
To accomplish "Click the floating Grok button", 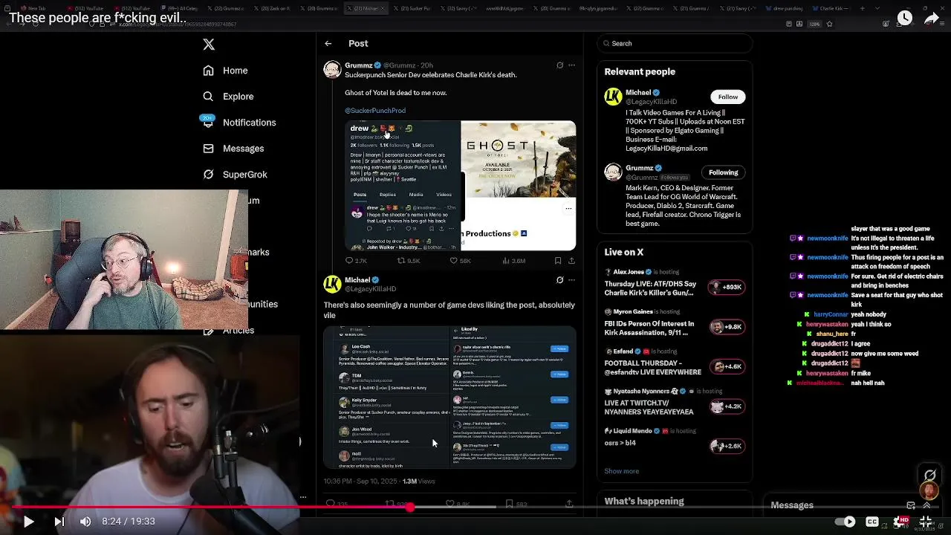I will (929, 475).
